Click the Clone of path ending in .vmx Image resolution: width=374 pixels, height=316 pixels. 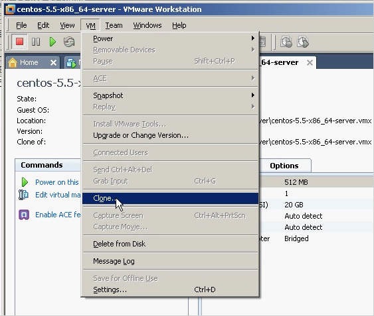coord(316,142)
